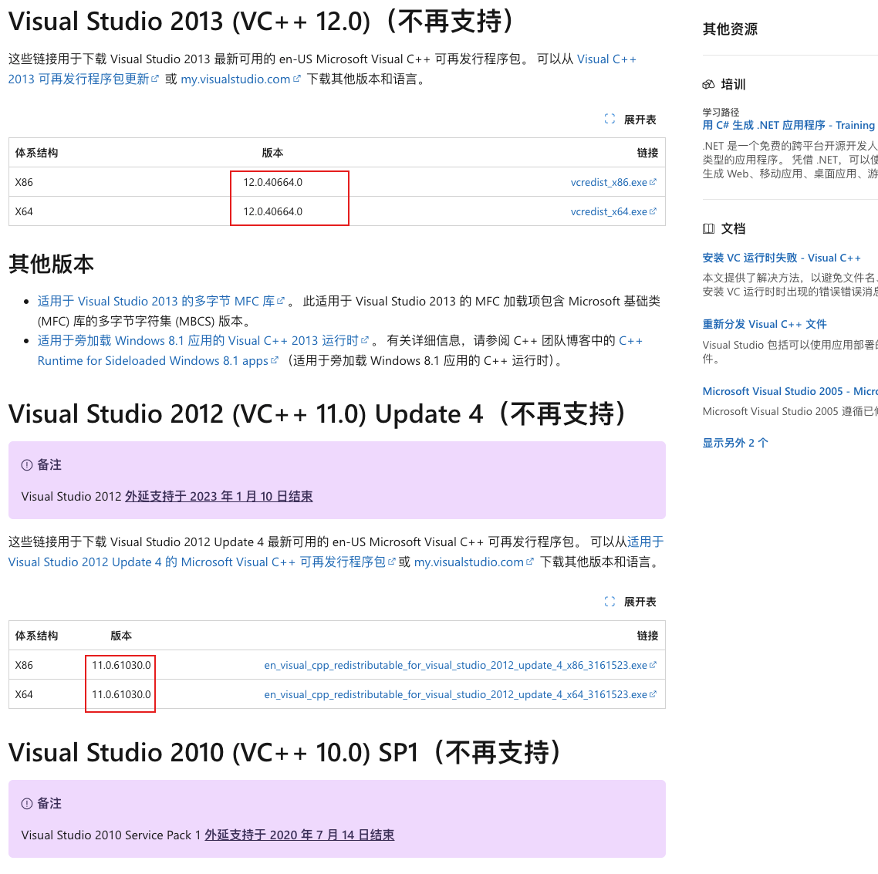Click 体系结构 column header in 2012 table

(36, 636)
